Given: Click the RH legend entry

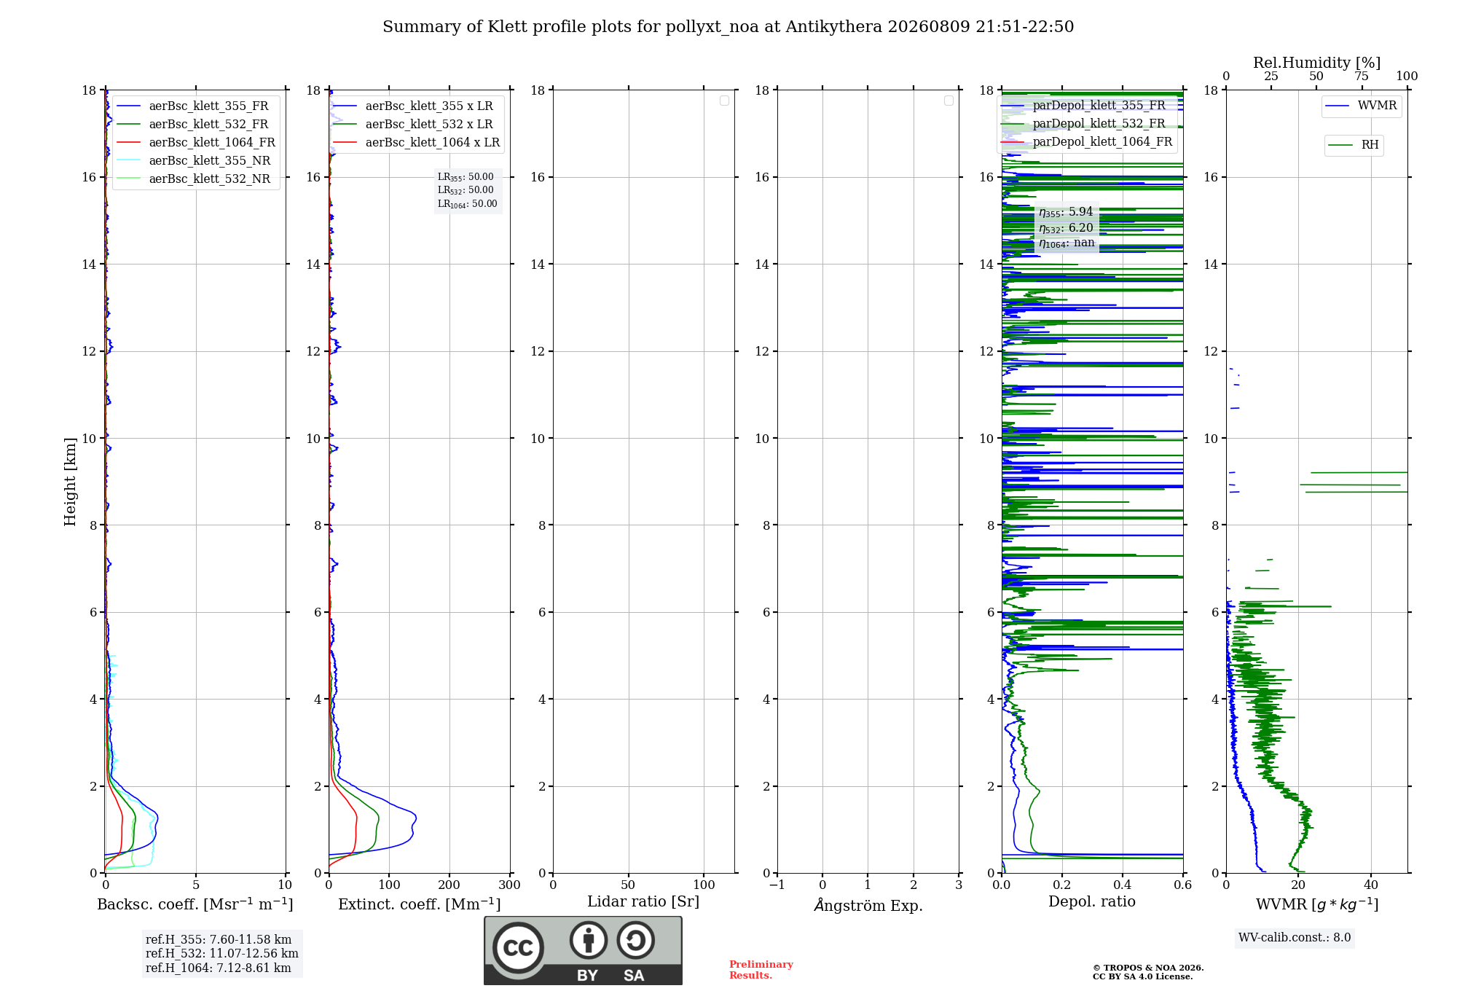Looking at the screenshot, I should 1354,145.
